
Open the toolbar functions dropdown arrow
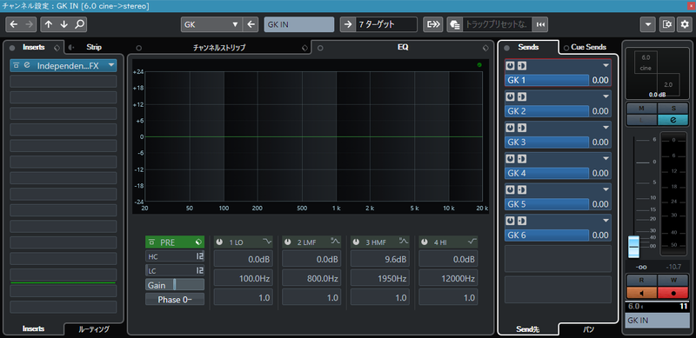tap(647, 24)
